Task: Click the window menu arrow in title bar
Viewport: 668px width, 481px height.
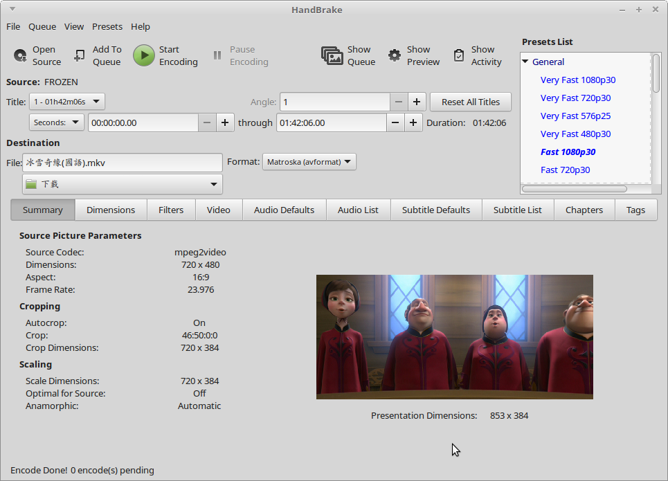Action: click(12, 8)
